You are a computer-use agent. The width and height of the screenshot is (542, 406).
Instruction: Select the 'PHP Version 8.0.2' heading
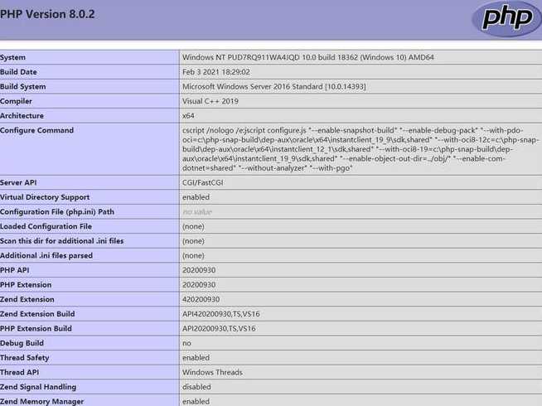point(47,14)
